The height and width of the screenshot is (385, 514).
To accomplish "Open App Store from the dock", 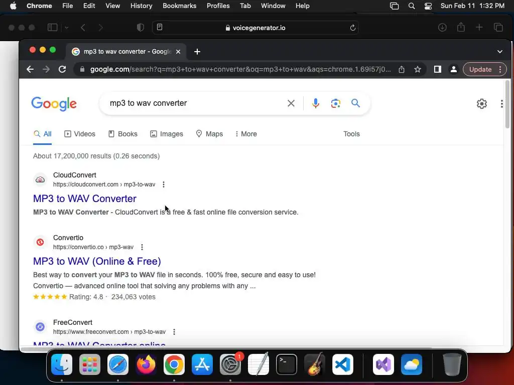I will point(202,364).
